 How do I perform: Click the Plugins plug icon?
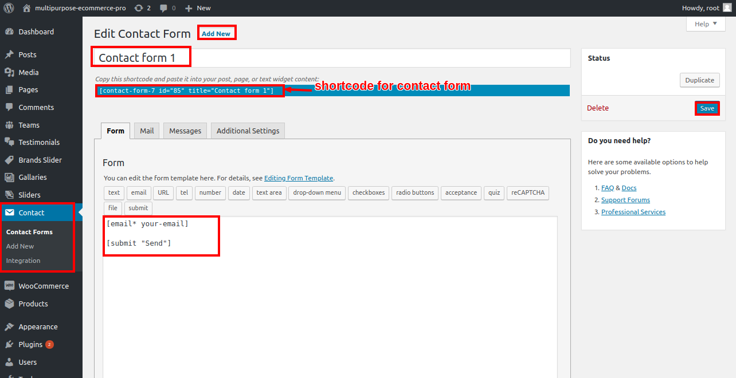tap(9, 344)
